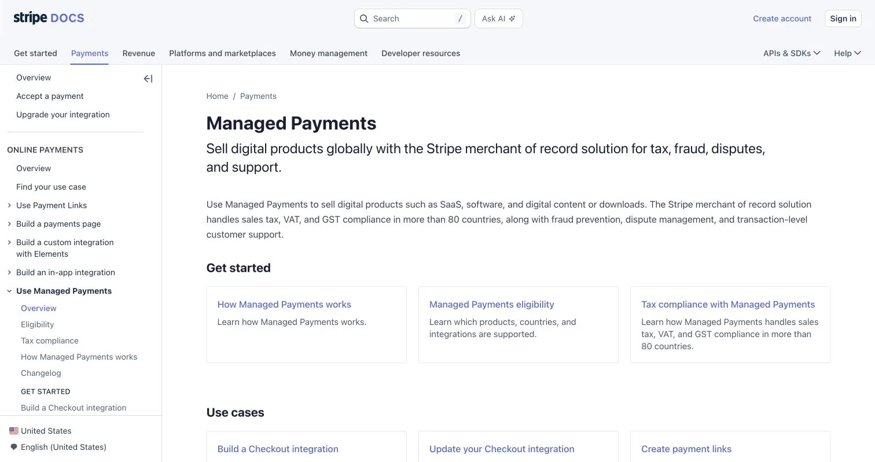Click the Home breadcrumb link
Viewport: 875px width, 462px height.
(x=218, y=96)
